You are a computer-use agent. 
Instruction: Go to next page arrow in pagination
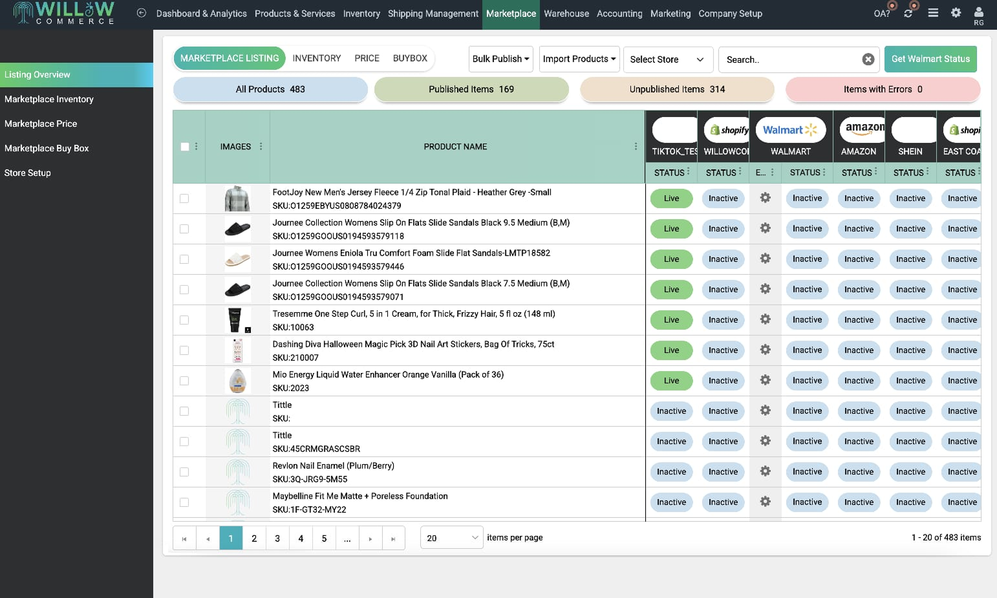click(370, 539)
